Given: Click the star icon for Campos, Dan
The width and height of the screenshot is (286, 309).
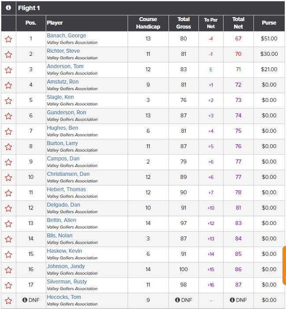Looking at the screenshot, I should click(8, 162).
